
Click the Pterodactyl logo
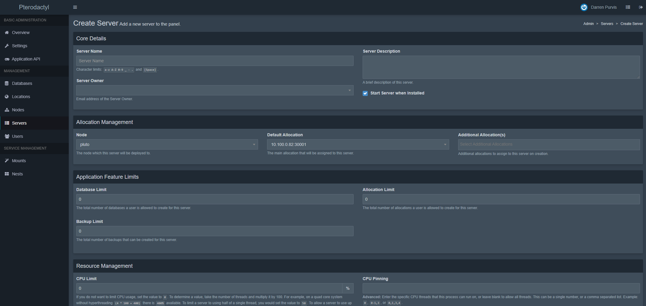34,7
